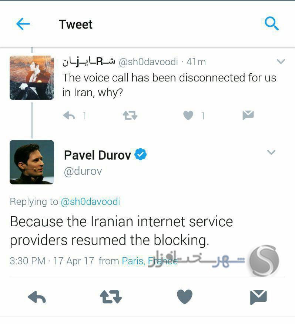Retweet the sh0davoodi voice call tweet
This screenshot has height=324, width=295.
pos(130,116)
